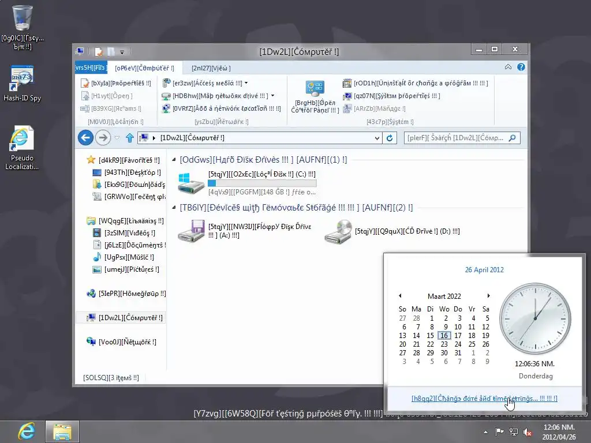Open Map network drive dropdown arrow

[272, 96]
